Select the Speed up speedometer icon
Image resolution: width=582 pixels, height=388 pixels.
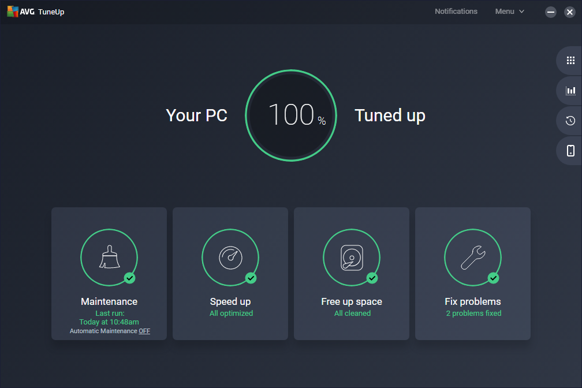pyautogui.click(x=230, y=258)
